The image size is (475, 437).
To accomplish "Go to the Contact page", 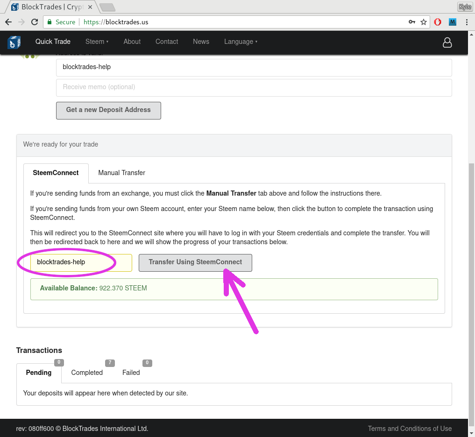I will pos(167,42).
